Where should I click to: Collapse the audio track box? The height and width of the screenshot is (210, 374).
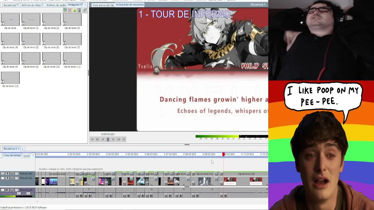3,190
